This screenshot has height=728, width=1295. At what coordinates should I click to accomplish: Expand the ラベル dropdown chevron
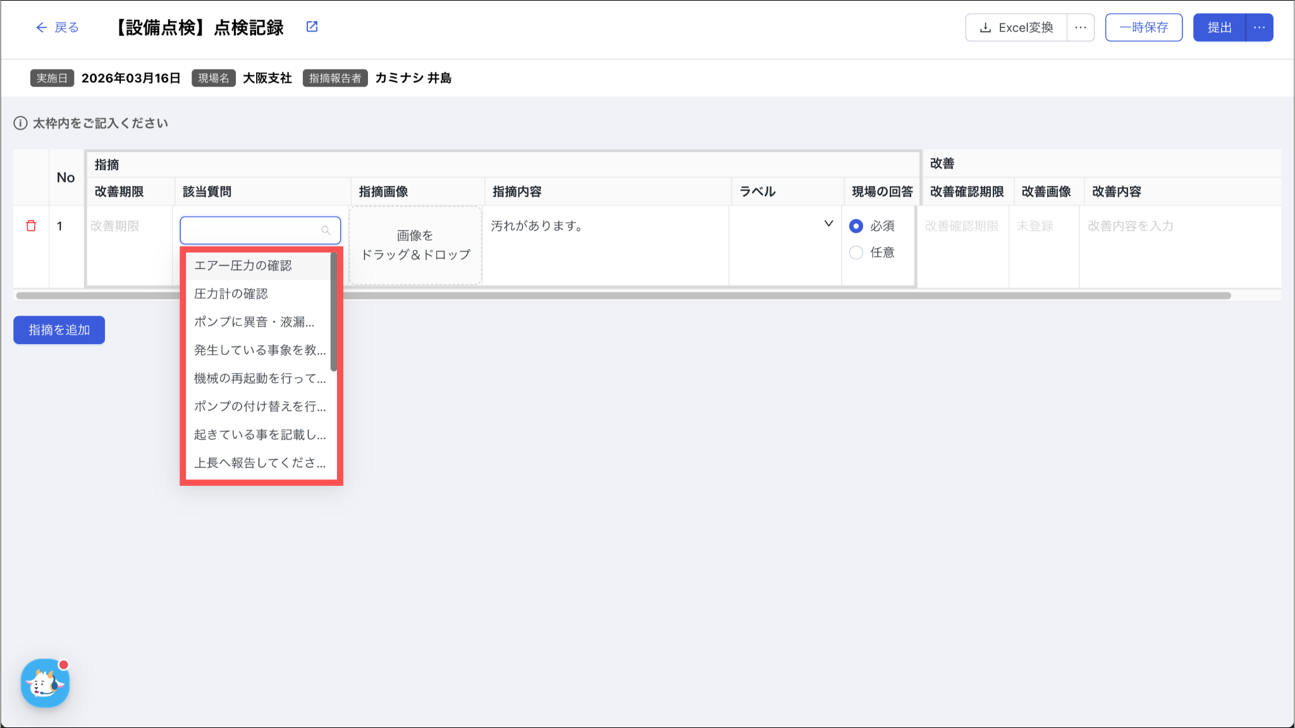pyautogui.click(x=828, y=224)
